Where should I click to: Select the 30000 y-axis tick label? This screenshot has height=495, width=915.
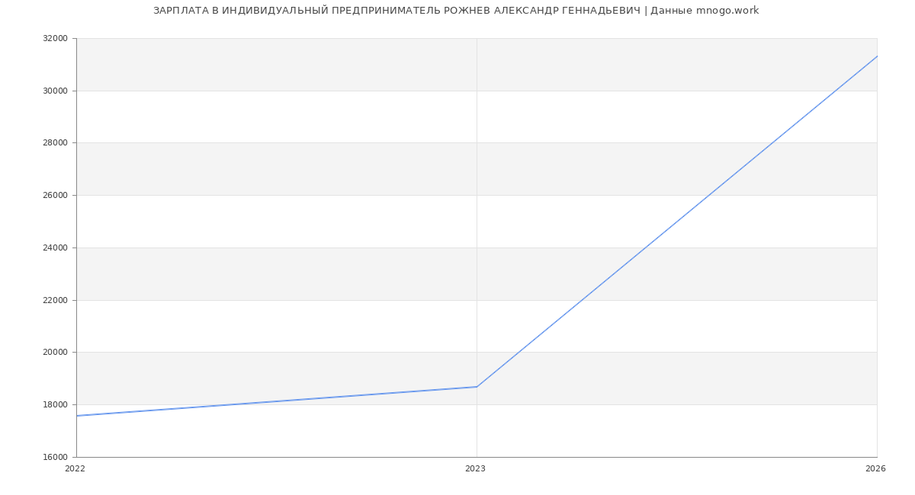[x=55, y=91]
